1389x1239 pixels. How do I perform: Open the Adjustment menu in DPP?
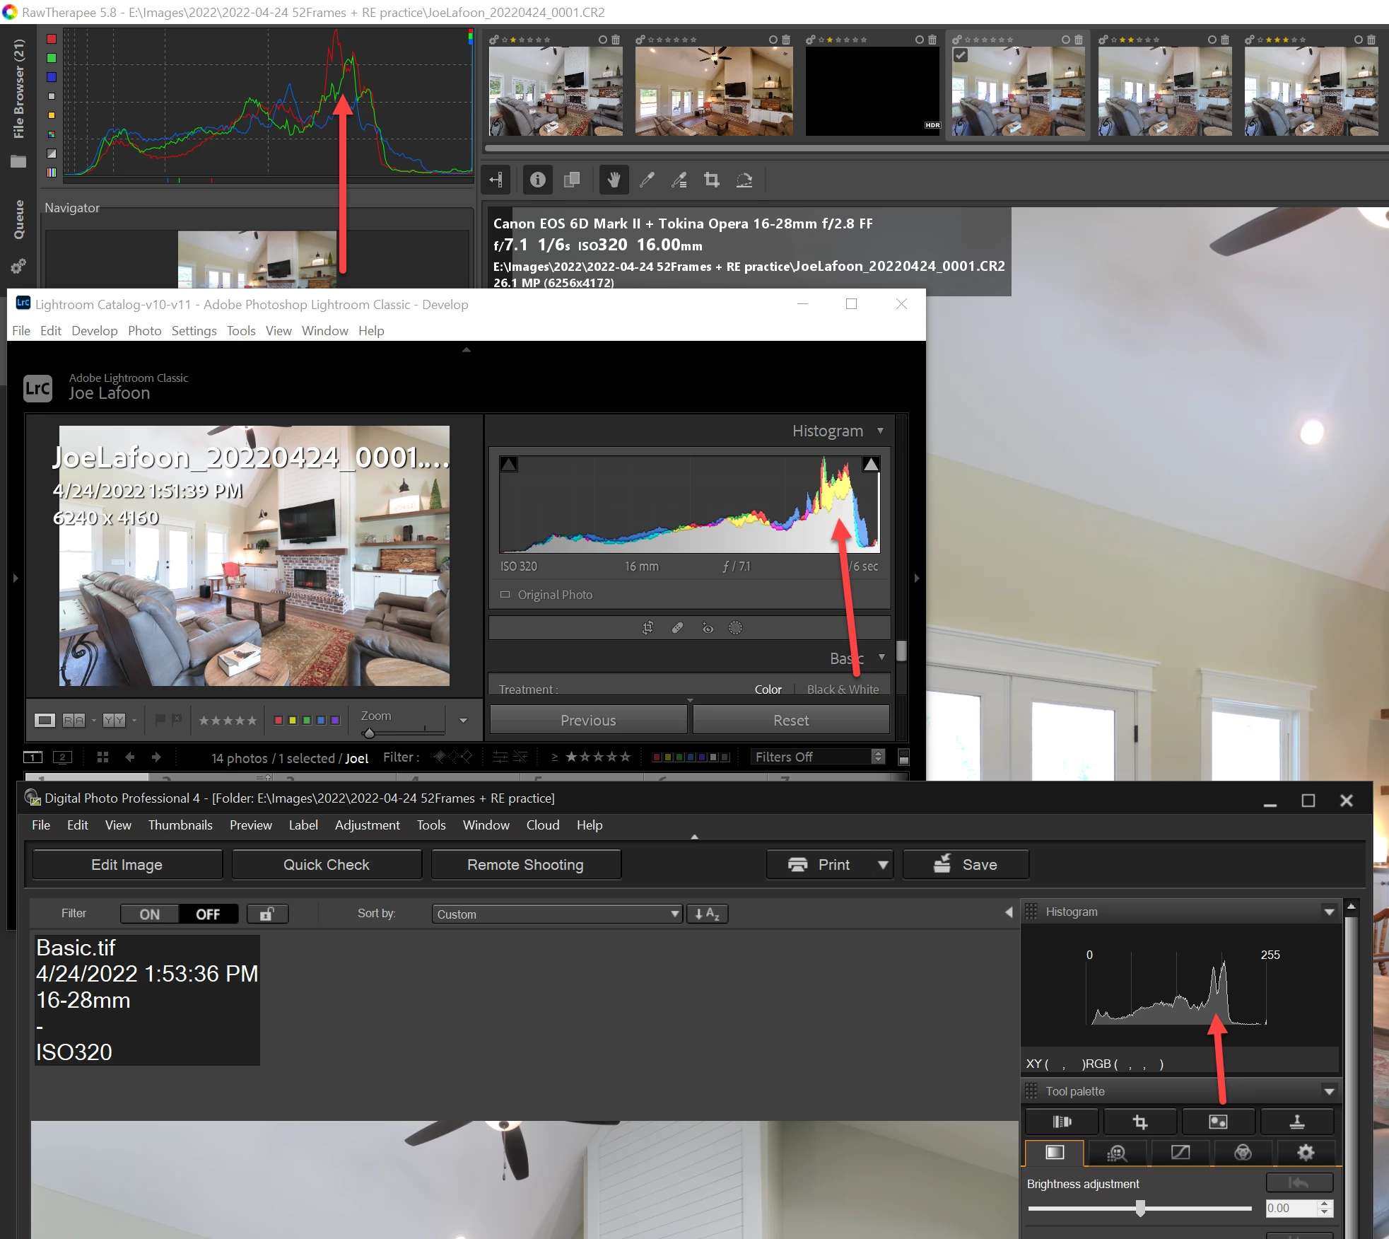[367, 825]
